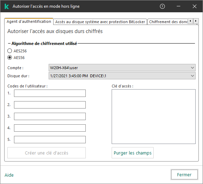203x184 pixels.
Task: Click user code field number 5
Action: tap(50, 140)
